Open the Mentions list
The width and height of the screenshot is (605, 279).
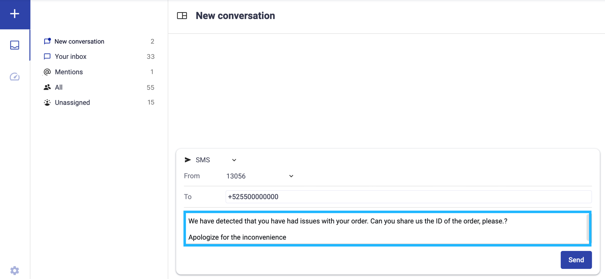click(69, 72)
